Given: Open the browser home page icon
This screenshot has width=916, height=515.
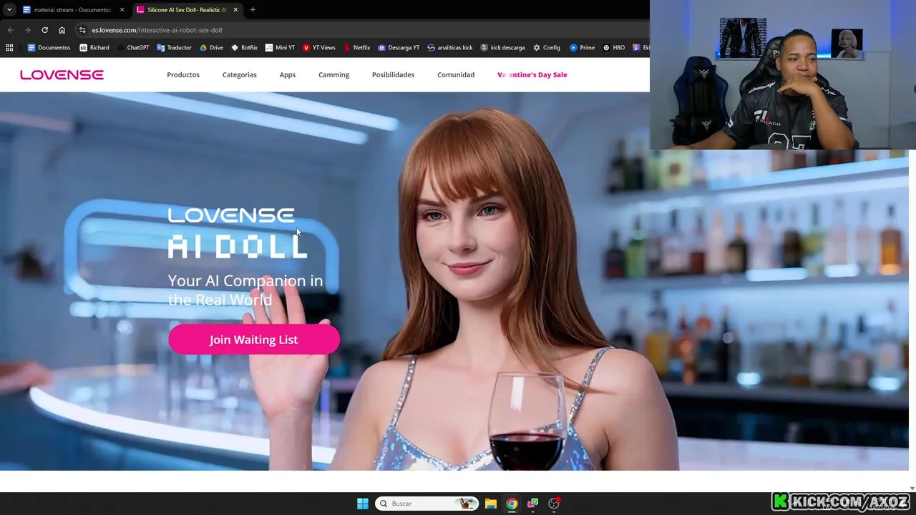Looking at the screenshot, I should point(62,30).
